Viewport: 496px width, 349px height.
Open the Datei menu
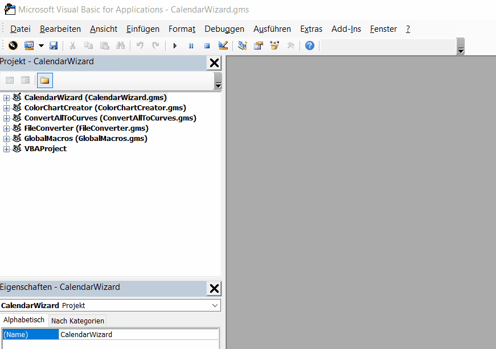(x=21, y=29)
